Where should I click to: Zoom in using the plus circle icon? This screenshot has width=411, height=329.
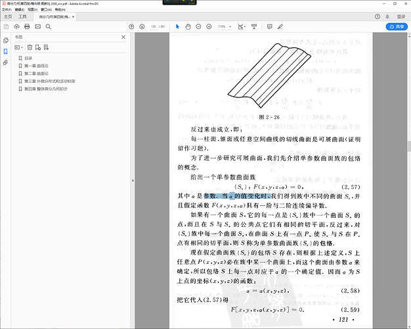[209, 26]
